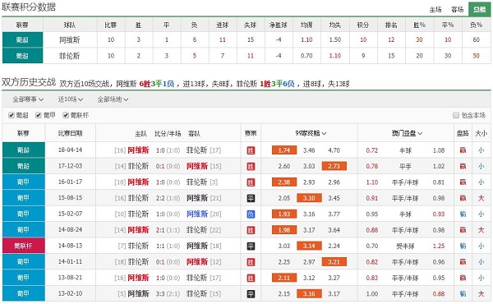Click the 大 over/under result for 15-08-15

coord(481,198)
